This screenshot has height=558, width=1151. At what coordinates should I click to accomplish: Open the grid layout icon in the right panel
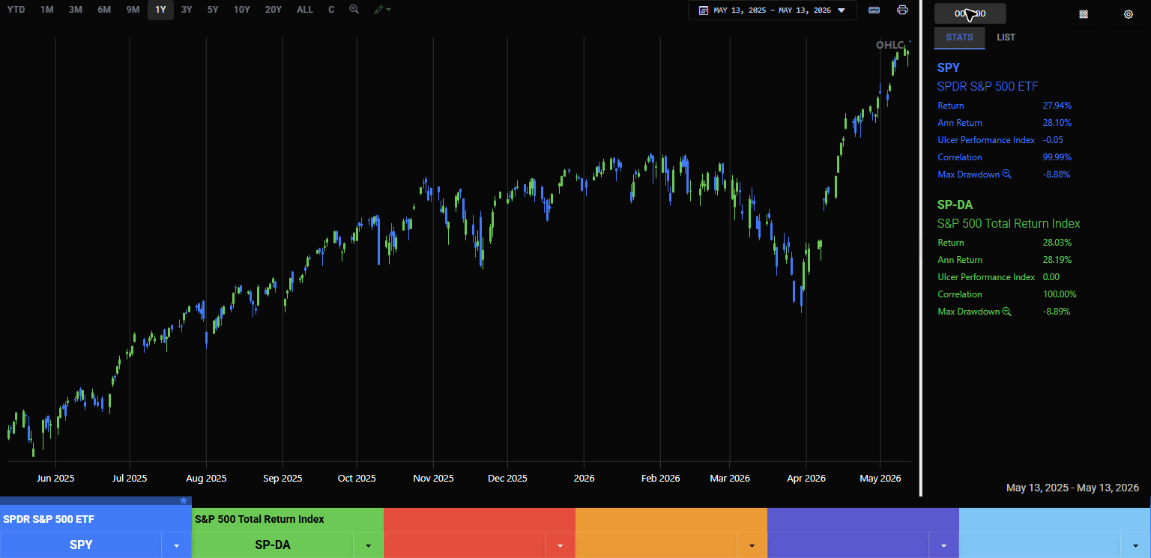click(1083, 14)
